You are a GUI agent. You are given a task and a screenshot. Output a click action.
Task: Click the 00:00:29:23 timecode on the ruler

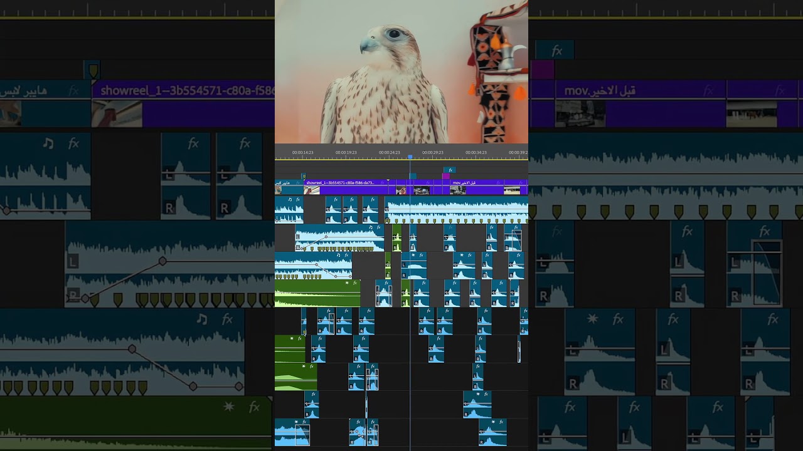432,152
